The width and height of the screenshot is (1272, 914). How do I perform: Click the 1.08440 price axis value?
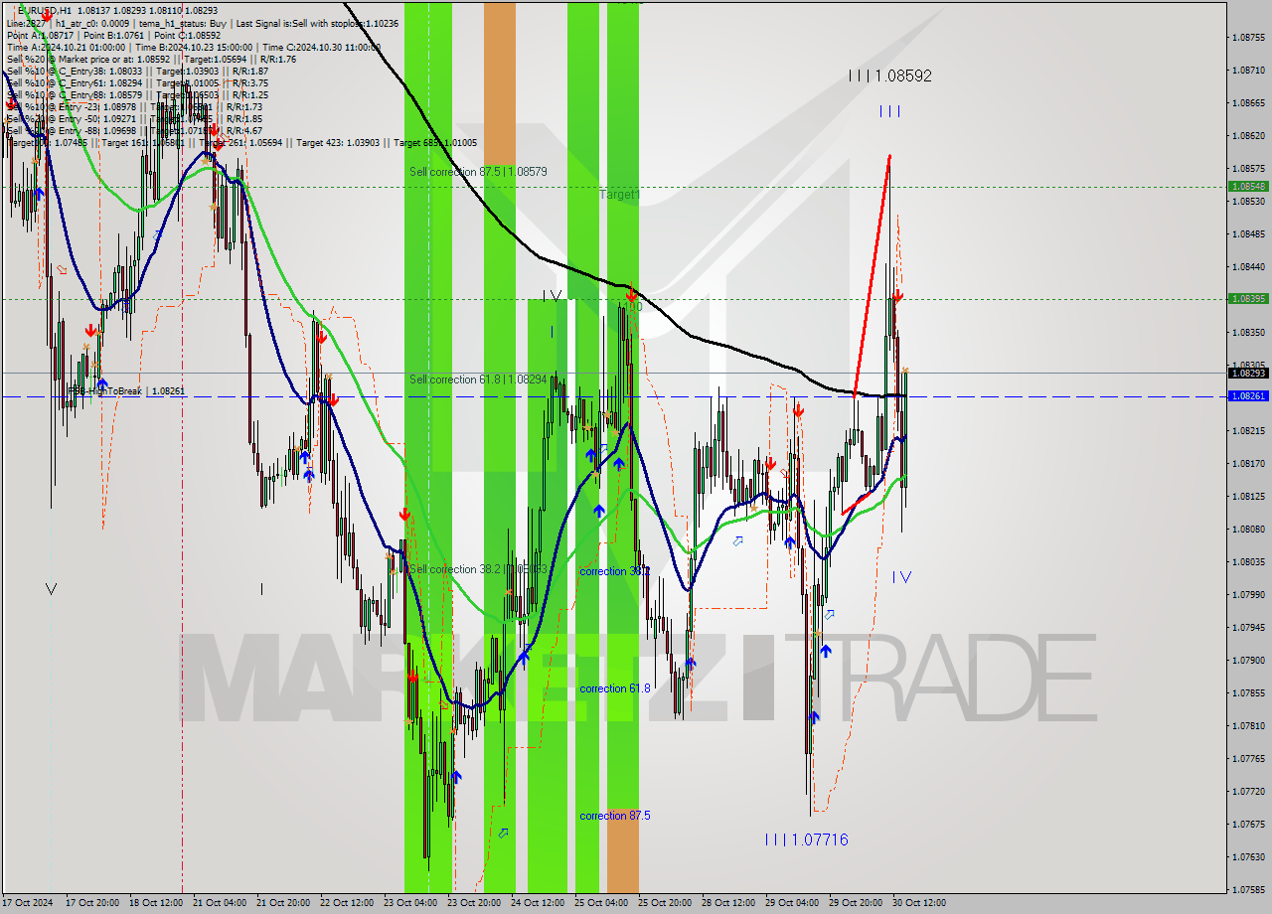1248,267
